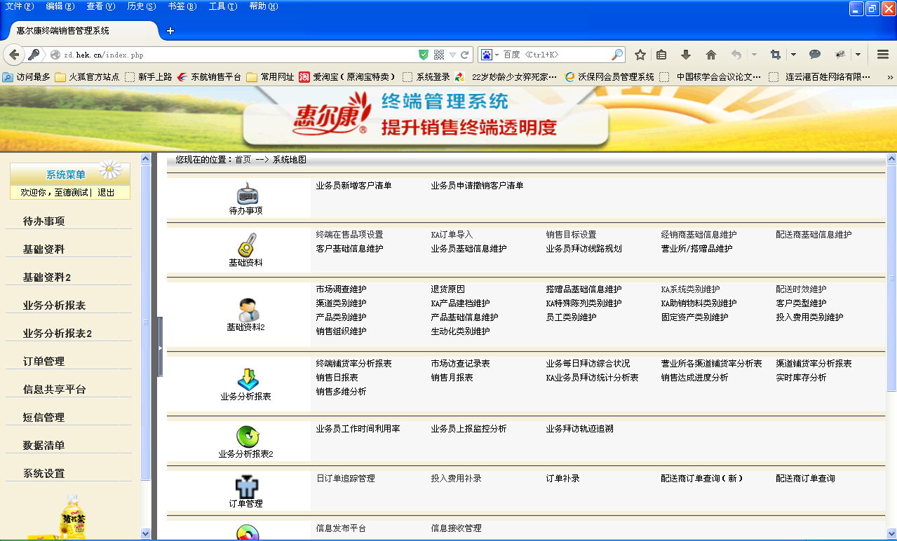Open the 书签 menu
Screen dimensions: 897x541
(182, 6)
